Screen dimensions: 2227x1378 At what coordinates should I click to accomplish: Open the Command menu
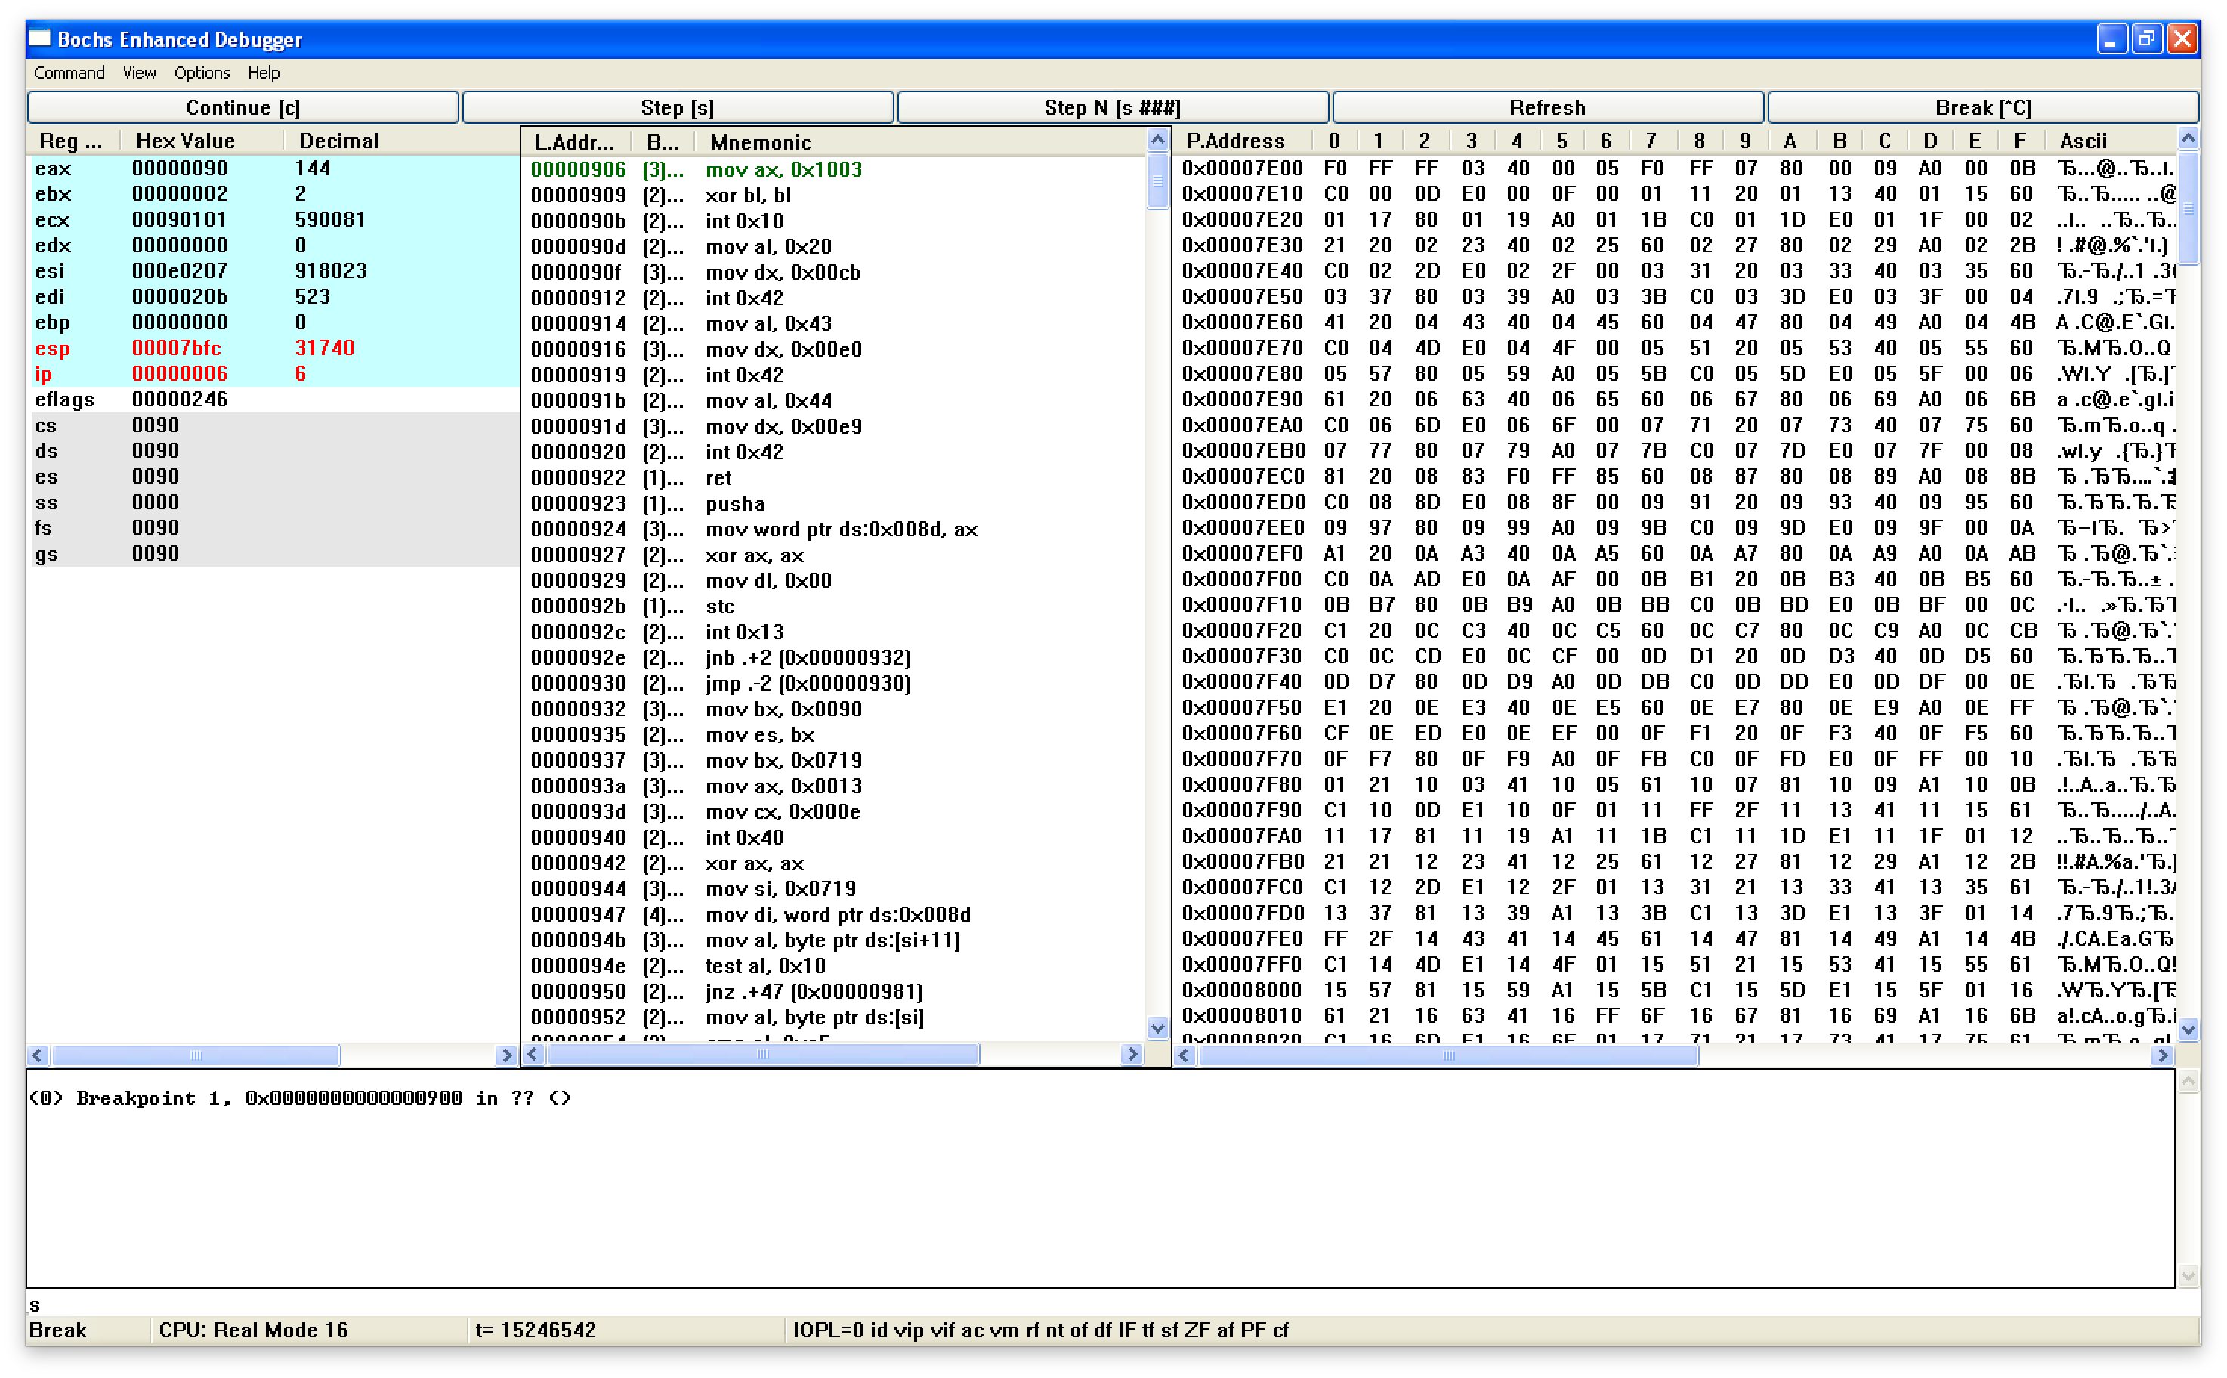(69, 73)
